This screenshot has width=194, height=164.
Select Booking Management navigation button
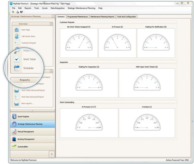(x=32, y=139)
